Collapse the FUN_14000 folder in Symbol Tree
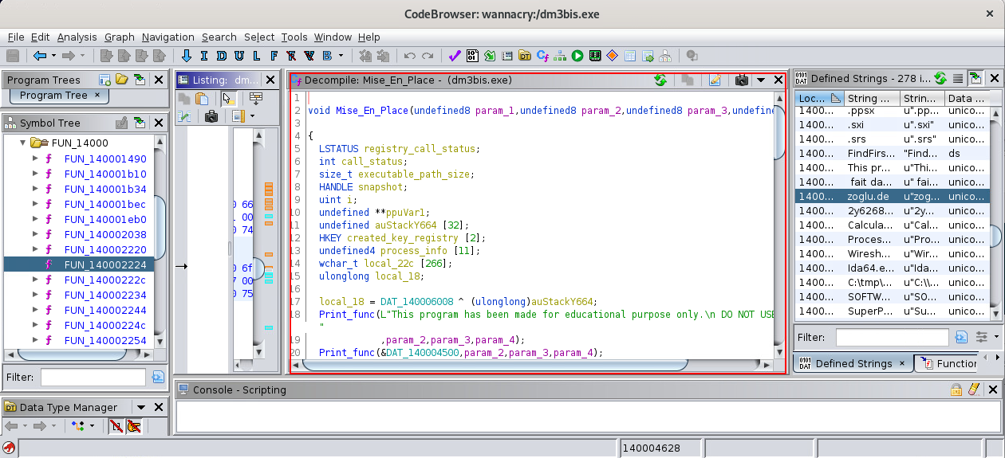Image resolution: width=1005 pixels, height=458 pixels. tap(23, 143)
